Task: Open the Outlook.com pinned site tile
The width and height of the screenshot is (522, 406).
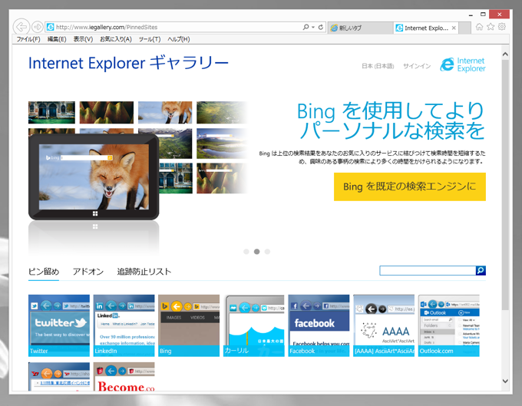Action: tap(449, 325)
